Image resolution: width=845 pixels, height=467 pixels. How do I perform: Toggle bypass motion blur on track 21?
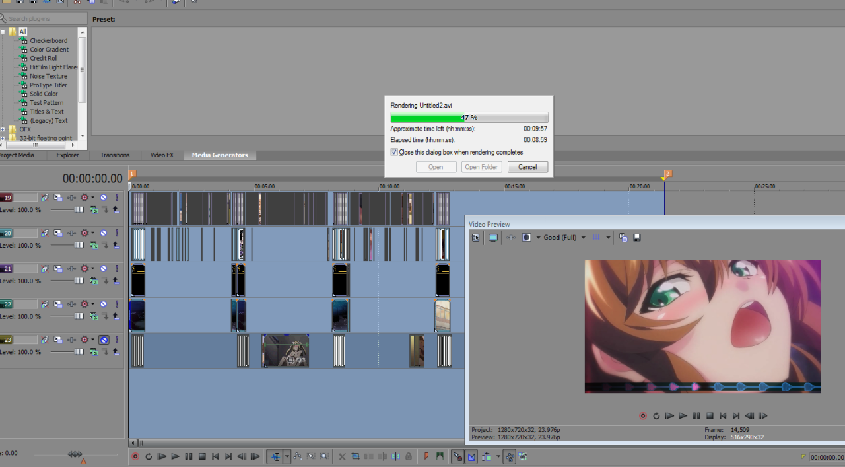(45, 269)
